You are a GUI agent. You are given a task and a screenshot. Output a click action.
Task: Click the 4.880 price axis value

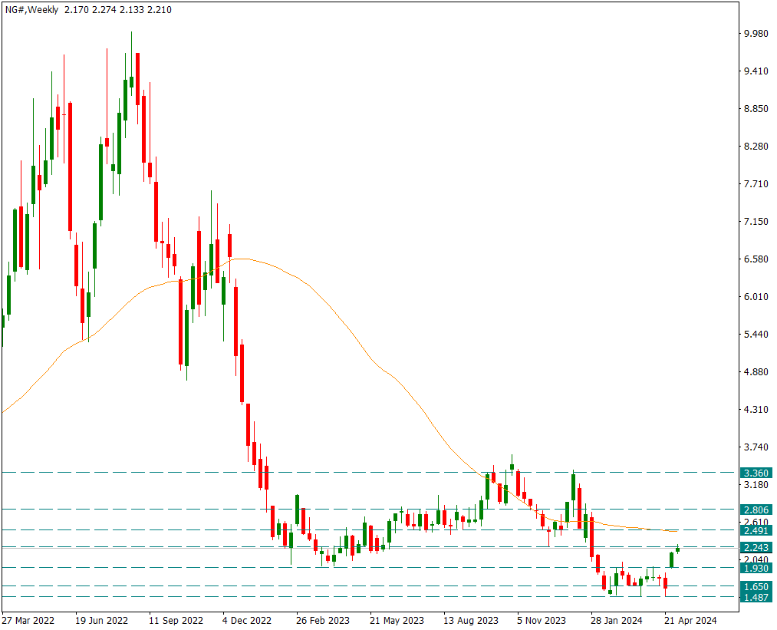pos(756,371)
